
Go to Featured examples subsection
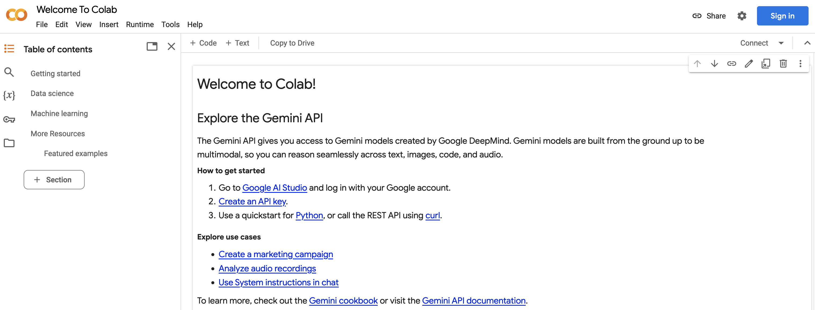pos(75,153)
